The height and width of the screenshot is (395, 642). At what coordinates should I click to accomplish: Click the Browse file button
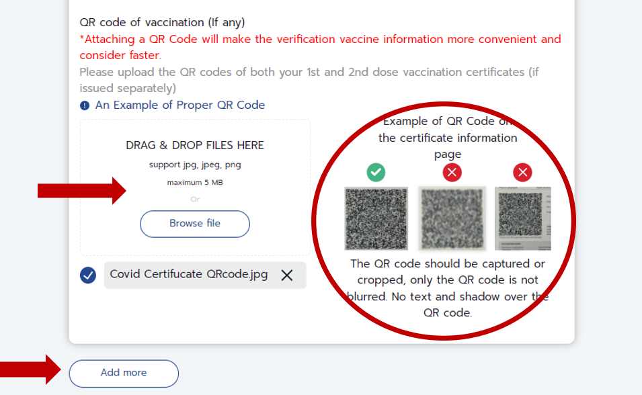[195, 224]
